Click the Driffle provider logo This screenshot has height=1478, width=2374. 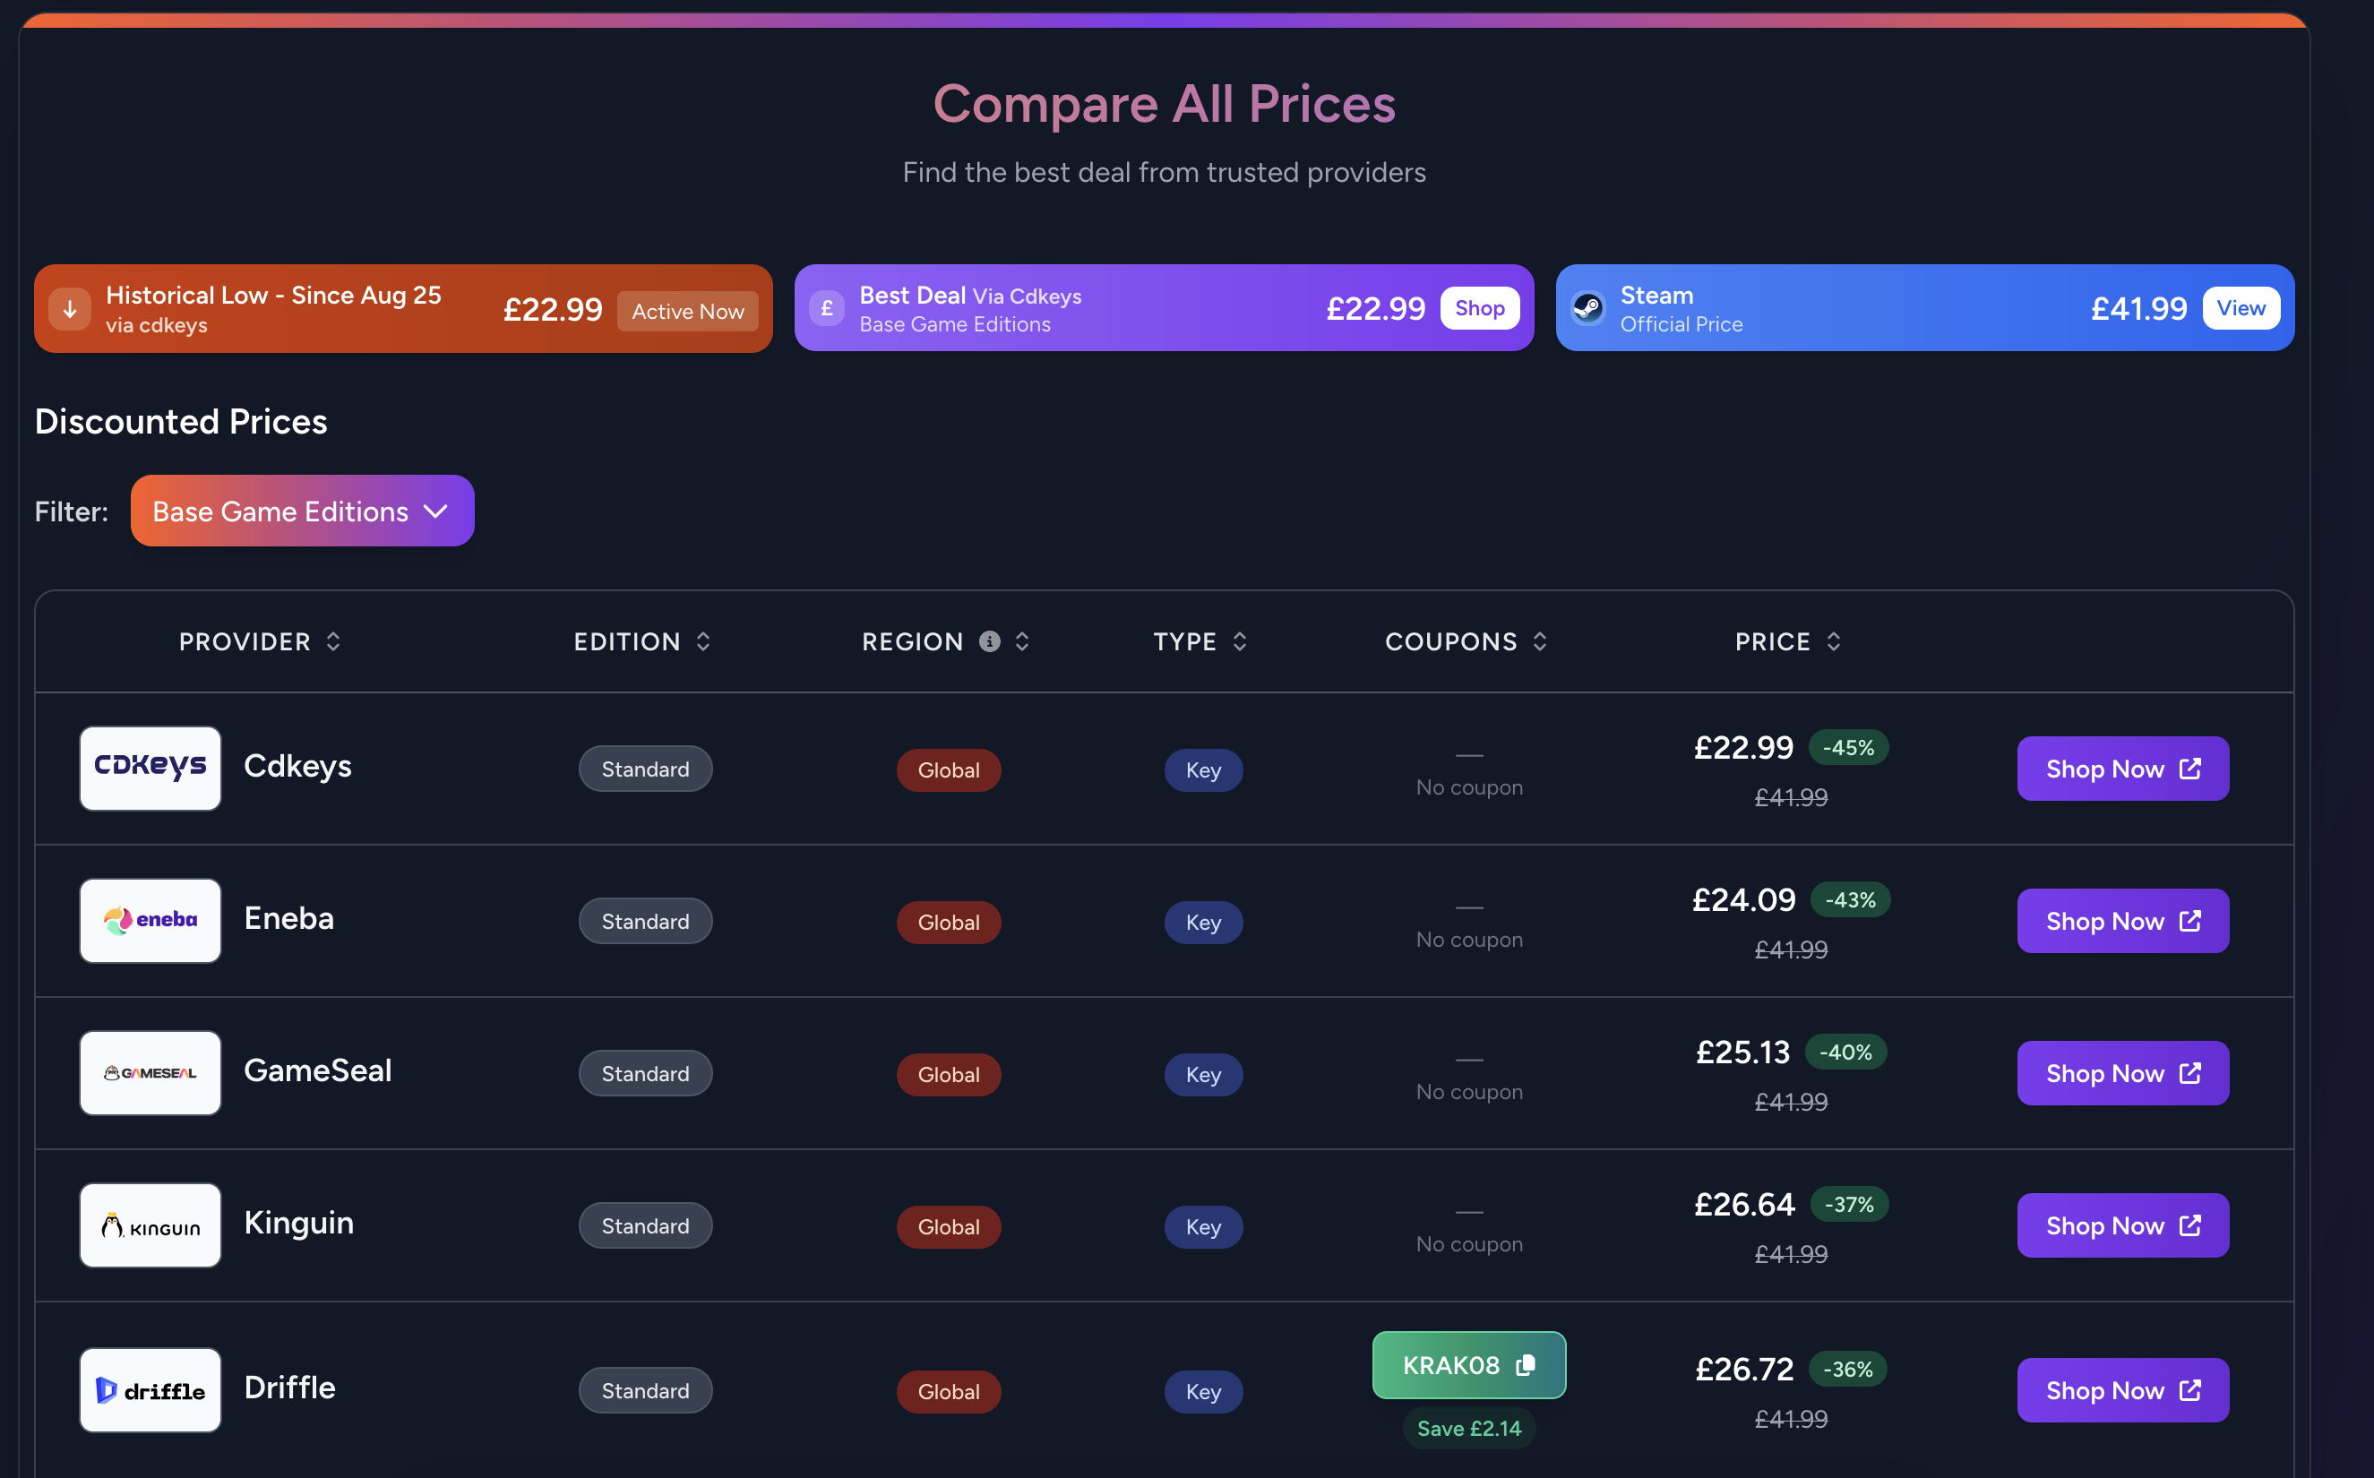pyautogui.click(x=151, y=1390)
